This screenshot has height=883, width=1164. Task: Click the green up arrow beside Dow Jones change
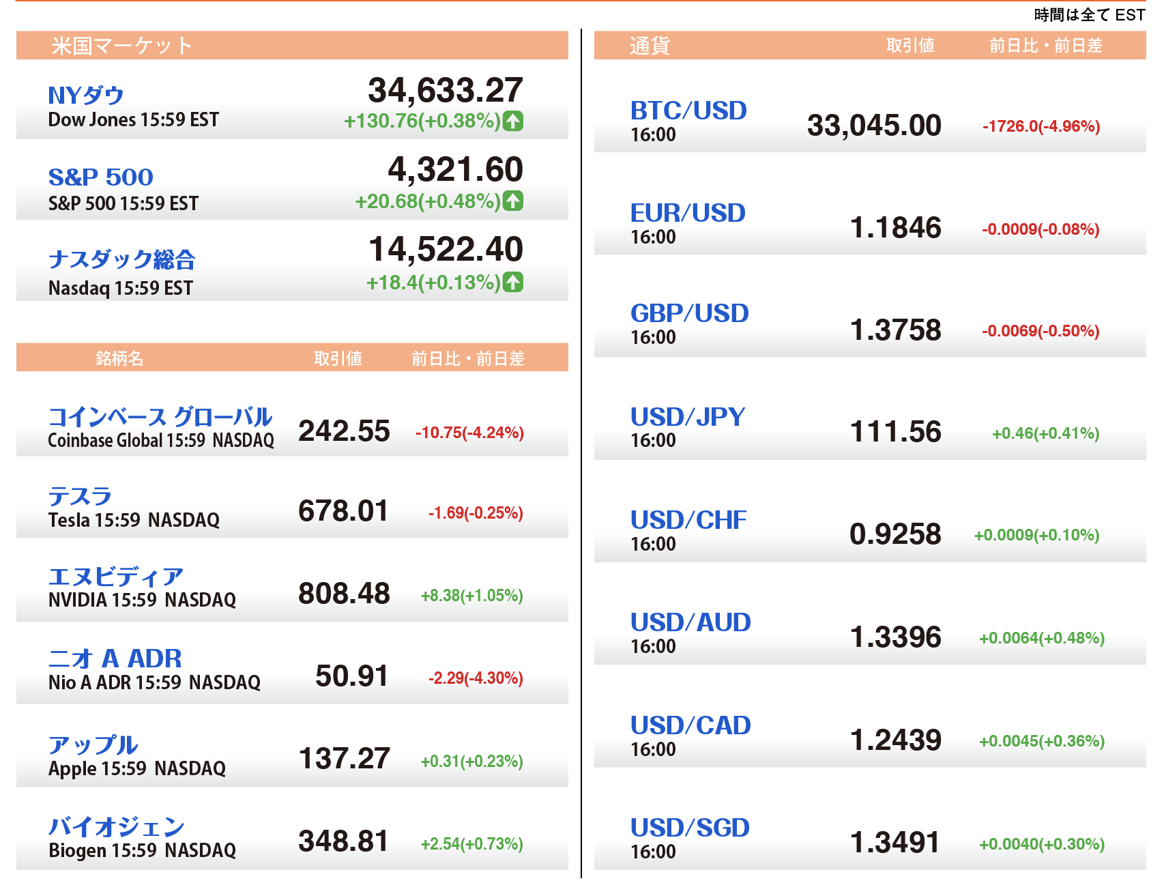tap(513, 121)
